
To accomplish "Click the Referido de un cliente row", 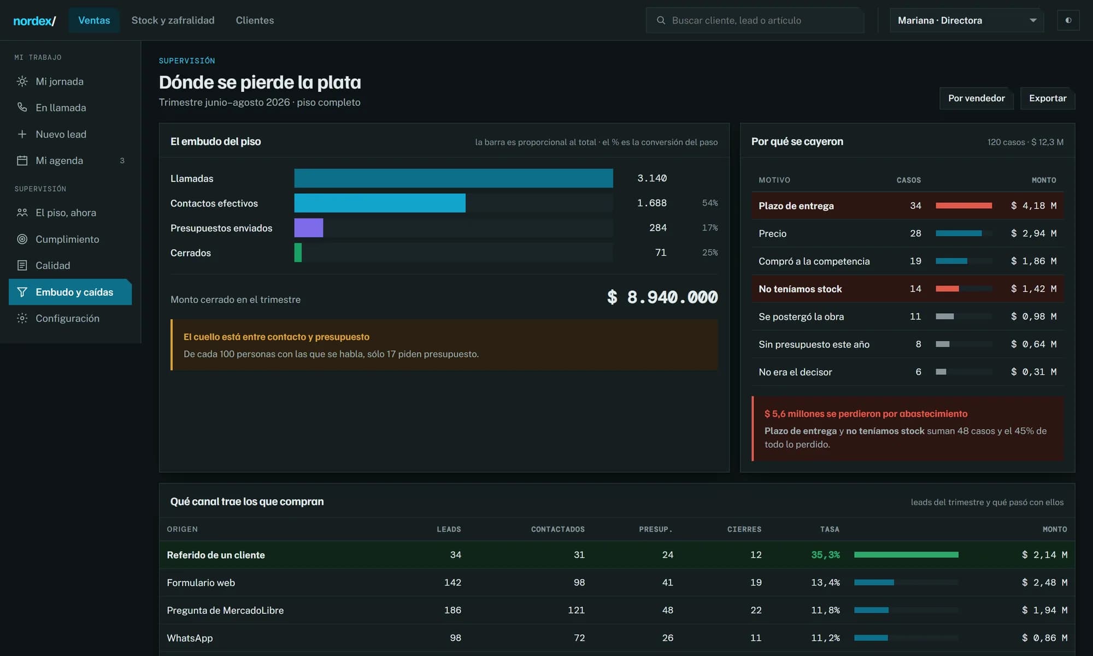I will point(616,555).
